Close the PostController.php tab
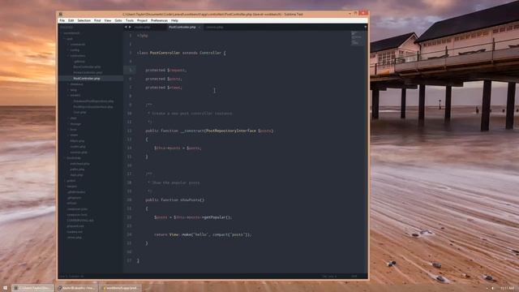 199,27
